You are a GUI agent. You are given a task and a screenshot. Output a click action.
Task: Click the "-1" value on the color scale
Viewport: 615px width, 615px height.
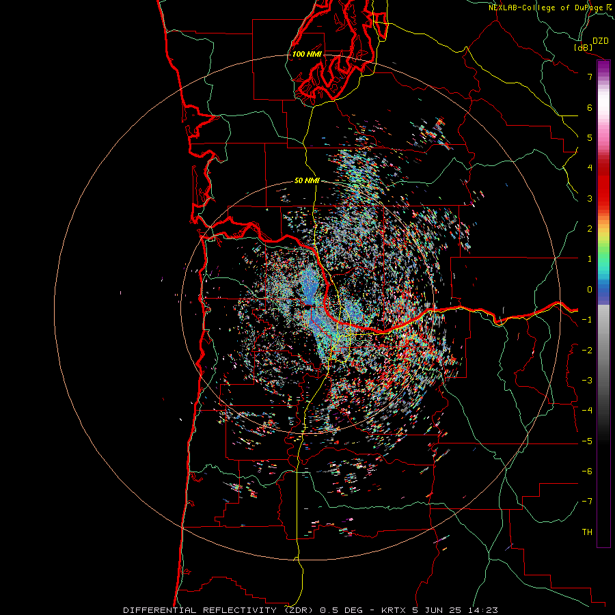point(587,320)
